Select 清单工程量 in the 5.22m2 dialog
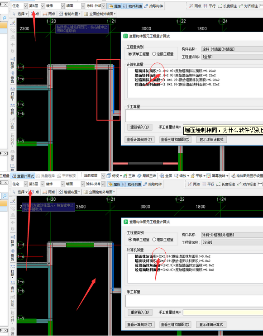The width and height of the screenshot is (263, 336). point(139,54)
